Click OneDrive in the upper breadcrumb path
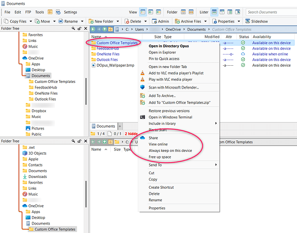The height and width of the screenshot is (233, 297). (173, 29)
